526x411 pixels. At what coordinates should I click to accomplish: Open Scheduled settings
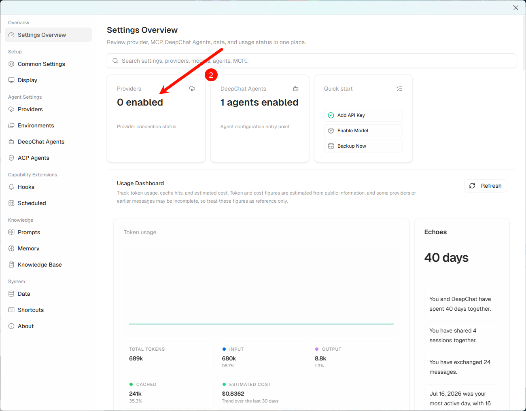coord(48,203)
